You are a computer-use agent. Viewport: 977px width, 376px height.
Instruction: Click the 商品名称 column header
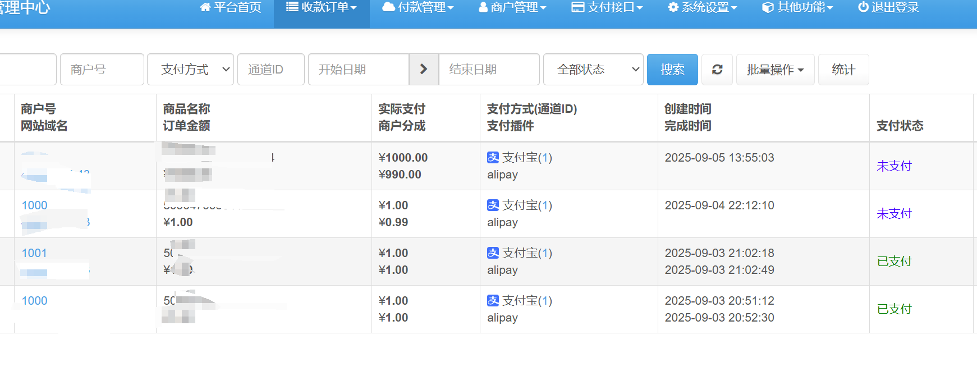(186, 109)
